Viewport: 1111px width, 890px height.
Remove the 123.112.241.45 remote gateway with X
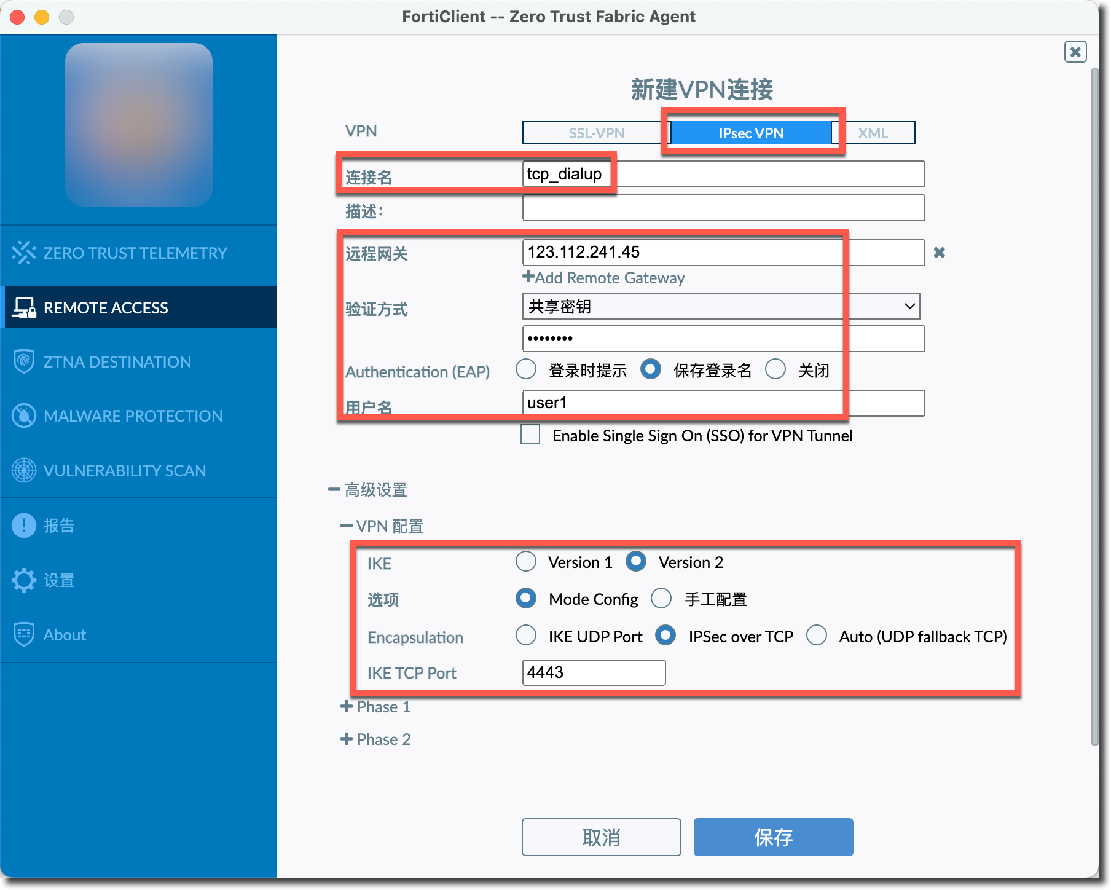(x=940, y=253)
